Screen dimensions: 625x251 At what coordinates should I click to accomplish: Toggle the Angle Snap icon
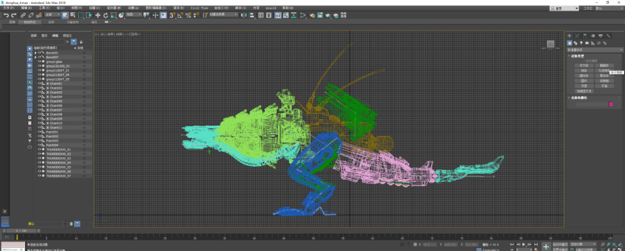click(x=181, y=15)
